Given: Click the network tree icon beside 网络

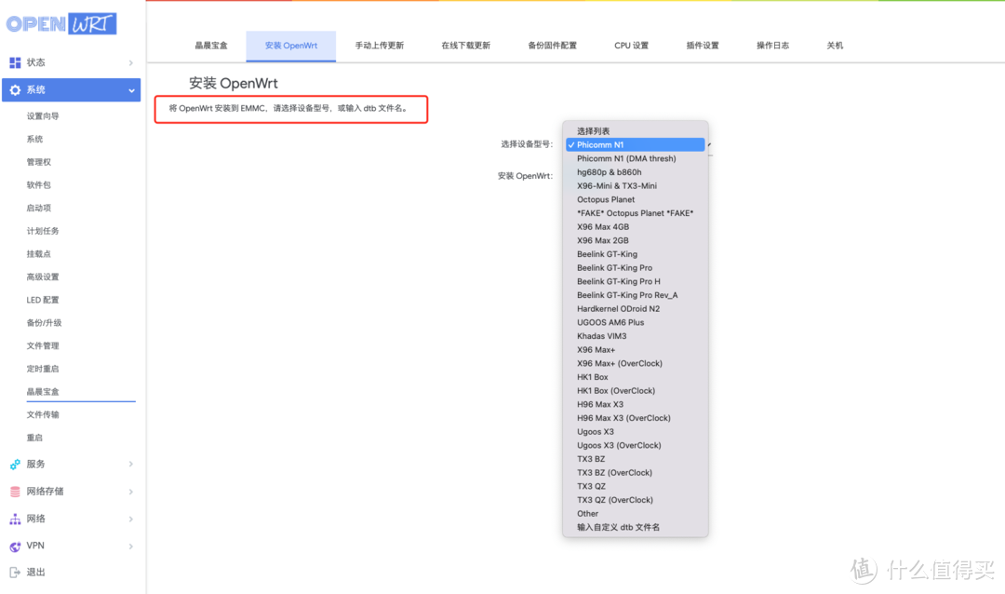Looking at the screenshot, I should [13, 519].
